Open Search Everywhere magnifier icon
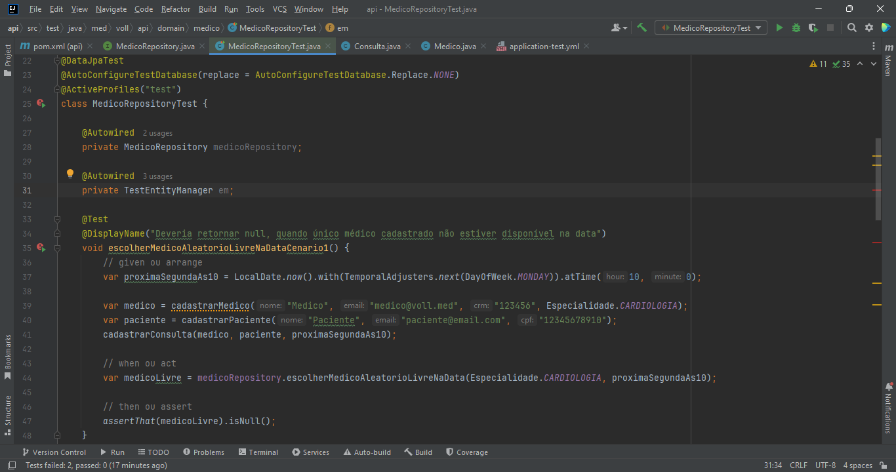 [x=852, y=28]
